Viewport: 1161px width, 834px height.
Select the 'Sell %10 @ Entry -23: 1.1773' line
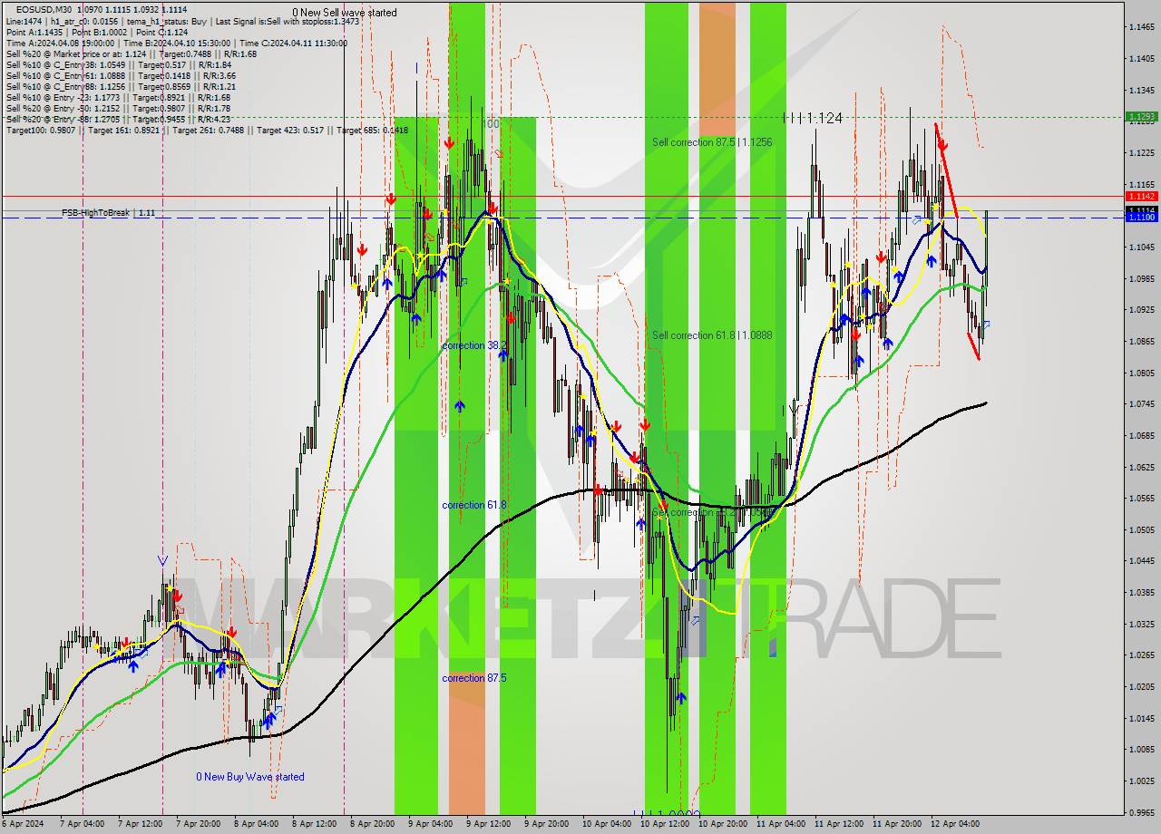(x=118, y=97)
